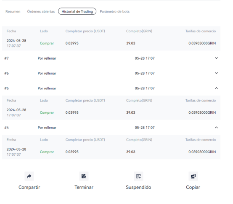Image resolution: width=233 pixels, height=204 pixels.
Task: Click the Copiar label
Action: tap(193, 187)
